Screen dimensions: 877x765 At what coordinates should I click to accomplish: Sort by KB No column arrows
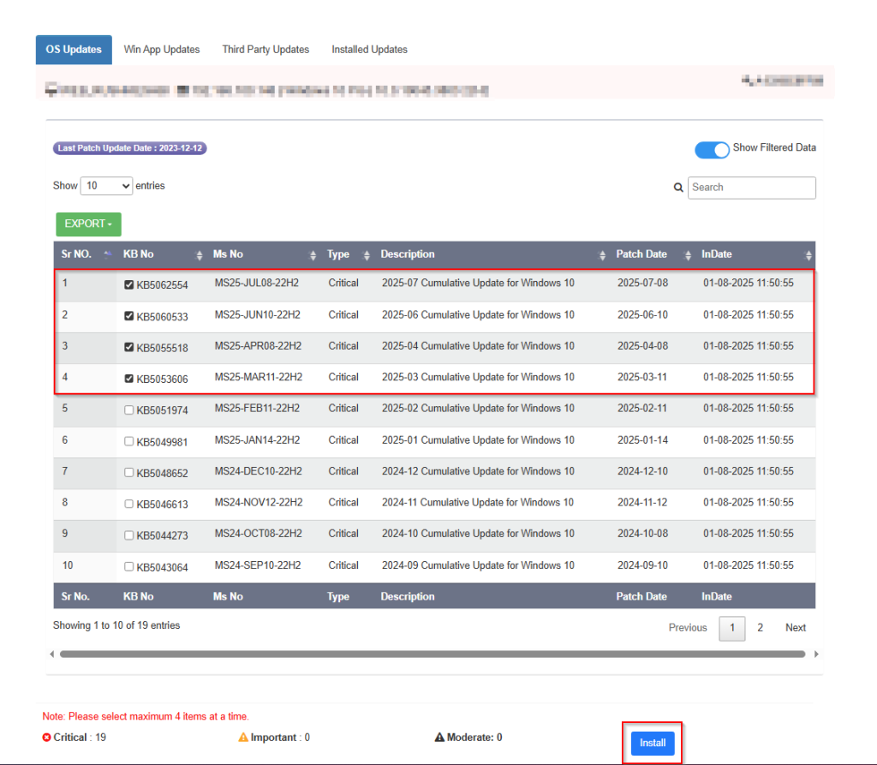point(200,255)
